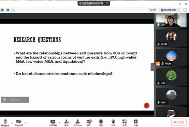Viewport: 189px width, 127px height.
Task: Start recording the meeting
Action: pyautogui.click(x=101, y=123)
